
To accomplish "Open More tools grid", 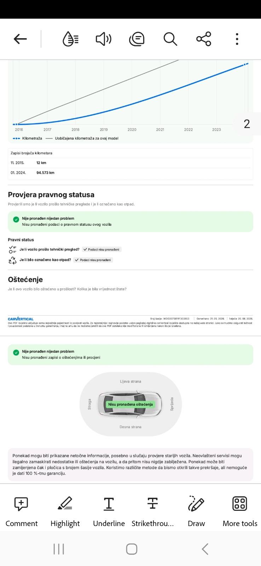I will pos(240,511).
